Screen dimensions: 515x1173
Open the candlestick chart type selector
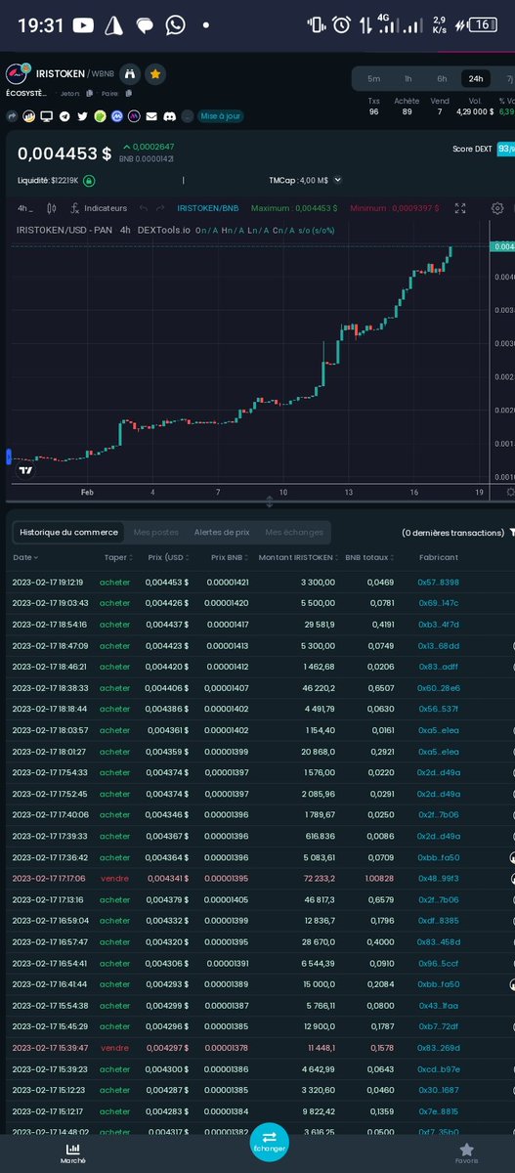tap(53, 208)
